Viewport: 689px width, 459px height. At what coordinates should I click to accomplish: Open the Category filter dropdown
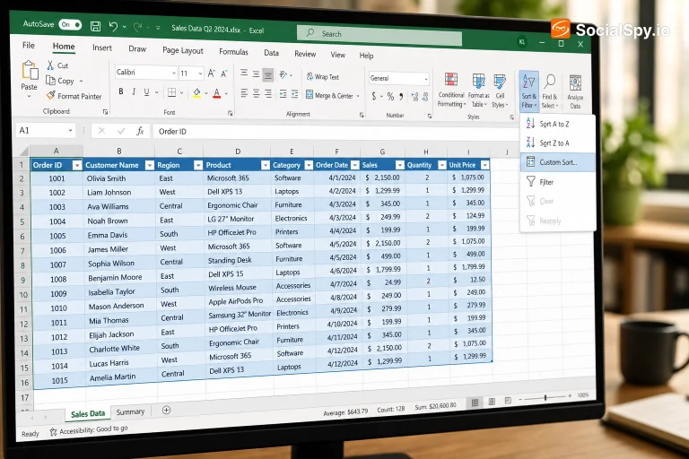pos(309,165)
